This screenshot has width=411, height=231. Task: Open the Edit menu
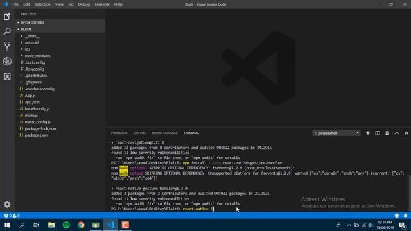(26, 4)
